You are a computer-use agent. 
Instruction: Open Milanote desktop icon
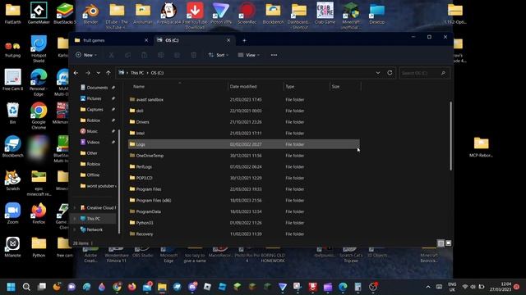point(13,247)
